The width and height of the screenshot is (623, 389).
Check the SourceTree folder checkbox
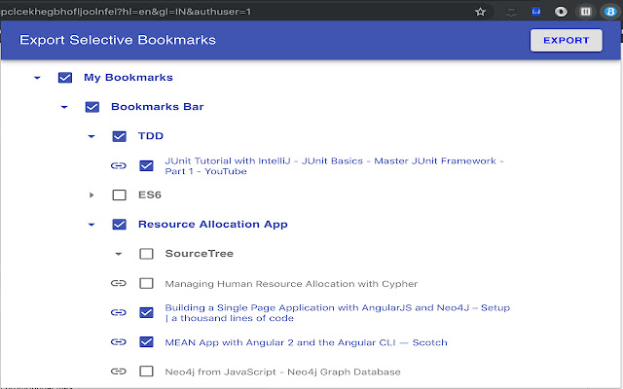pyautogui.click(x=147, y=254)
